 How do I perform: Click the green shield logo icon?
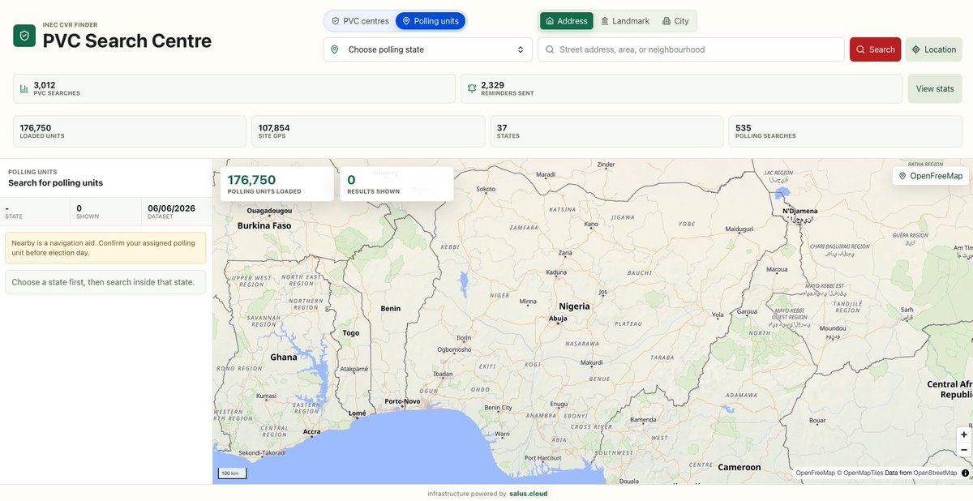(24, 36)
